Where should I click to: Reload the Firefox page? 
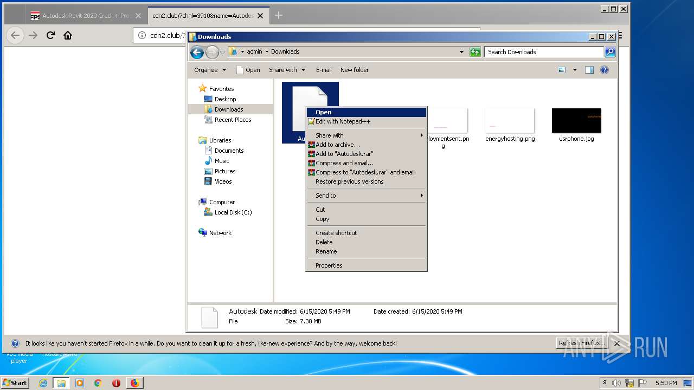pyautogui.click(x=50, y=35)
